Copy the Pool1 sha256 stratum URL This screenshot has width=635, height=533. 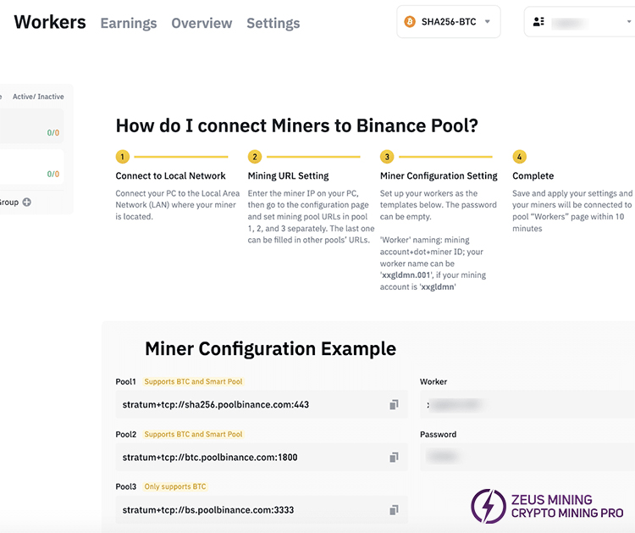coord(394,405)
